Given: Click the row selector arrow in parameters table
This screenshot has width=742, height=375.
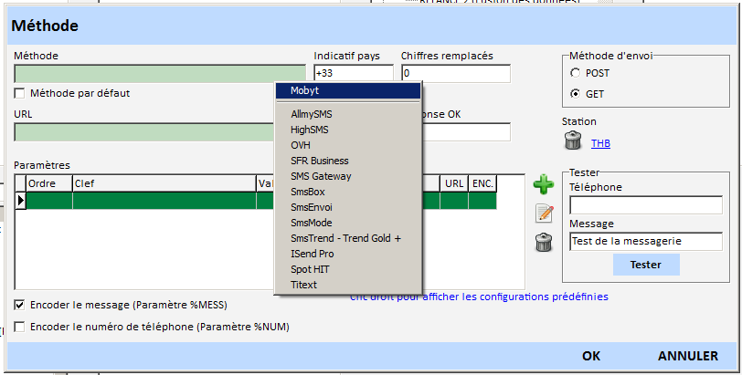Looking at the screenshot, I should point(21,200).
